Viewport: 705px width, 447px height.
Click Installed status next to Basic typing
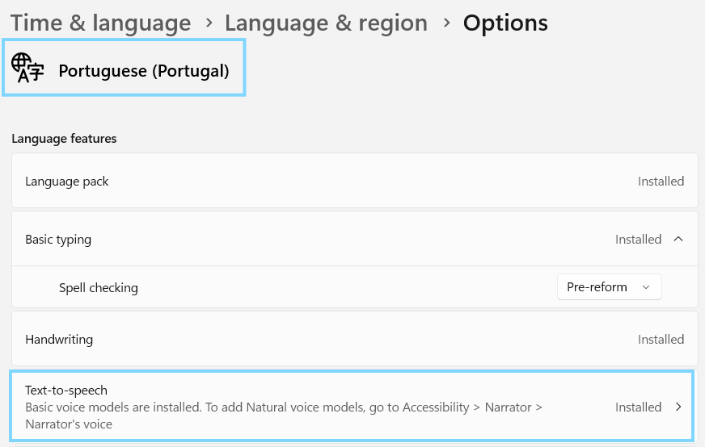coord(638,239)
